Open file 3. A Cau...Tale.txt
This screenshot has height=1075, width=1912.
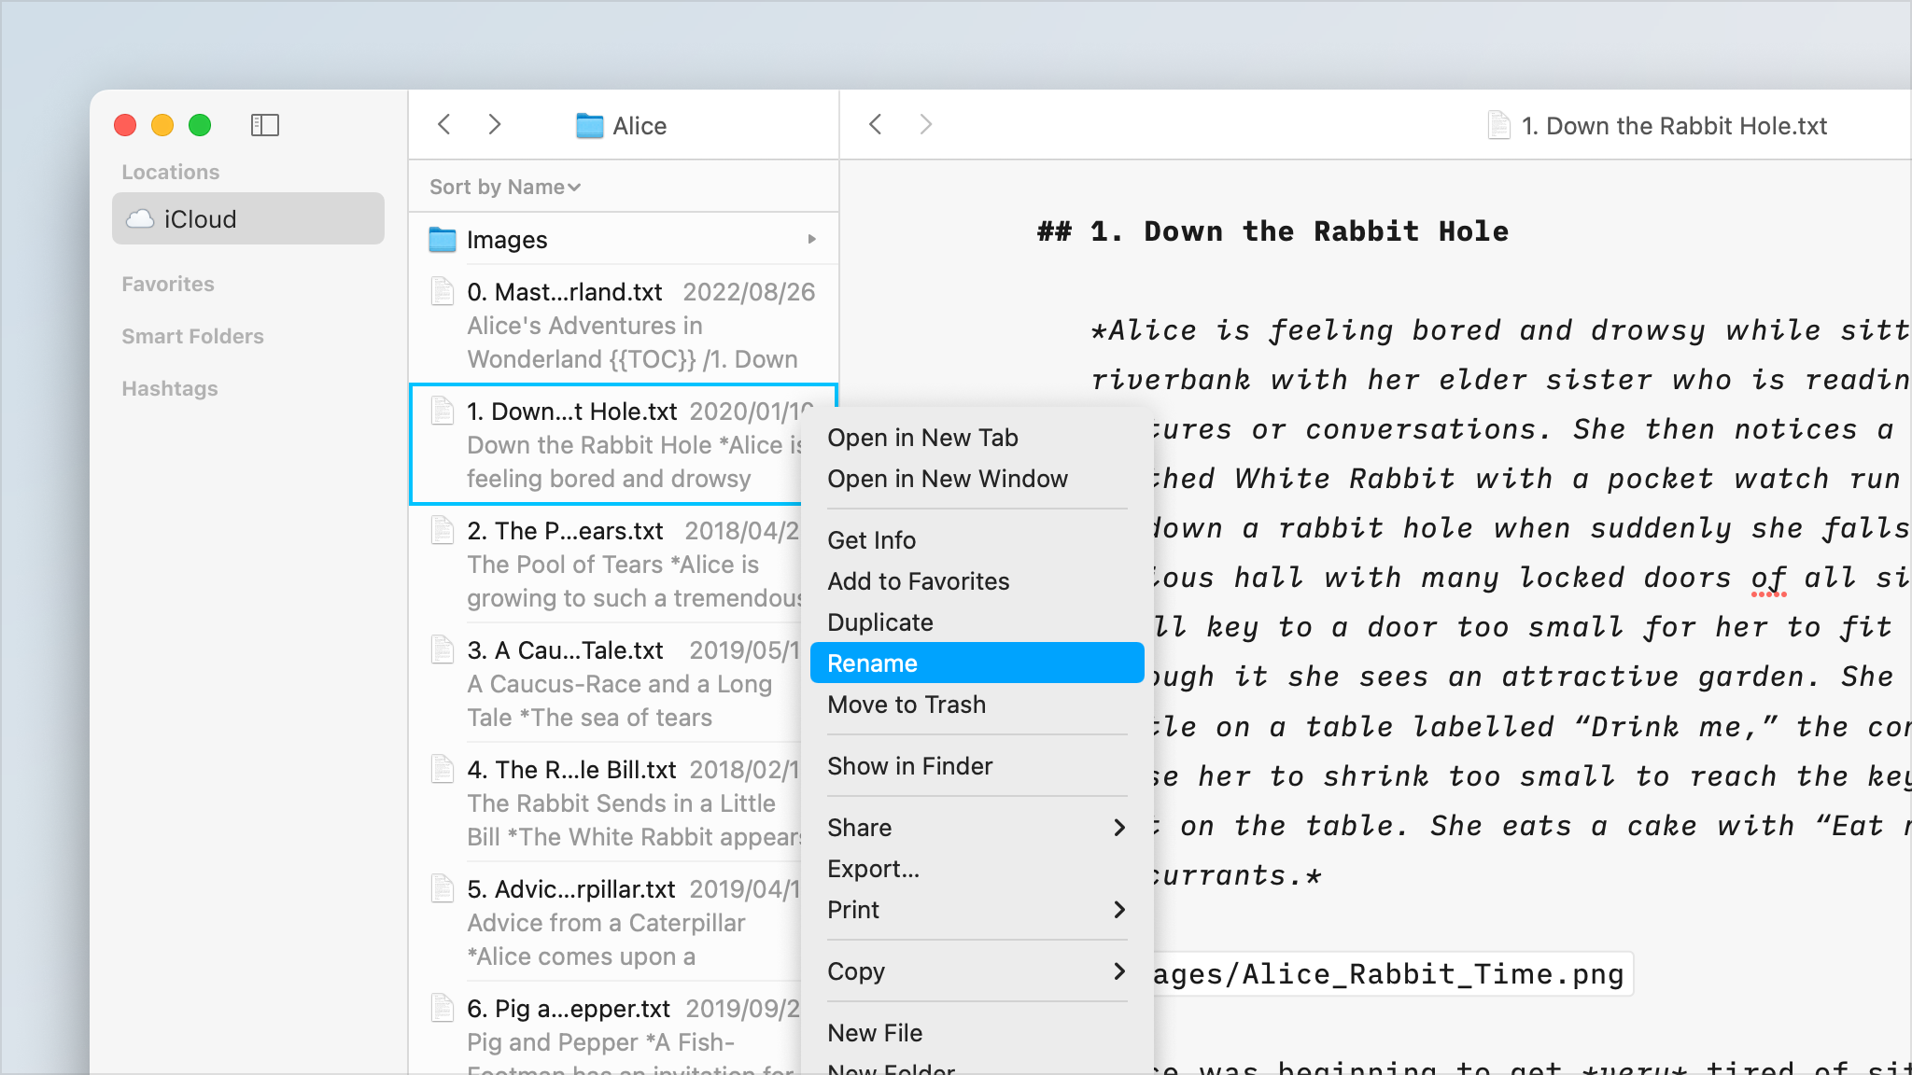605,683
